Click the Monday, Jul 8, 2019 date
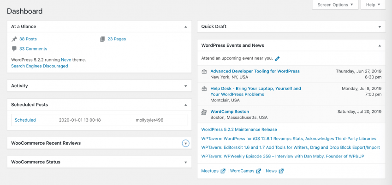This screenshot has height=185, width=392. click(x=362, y=89)
